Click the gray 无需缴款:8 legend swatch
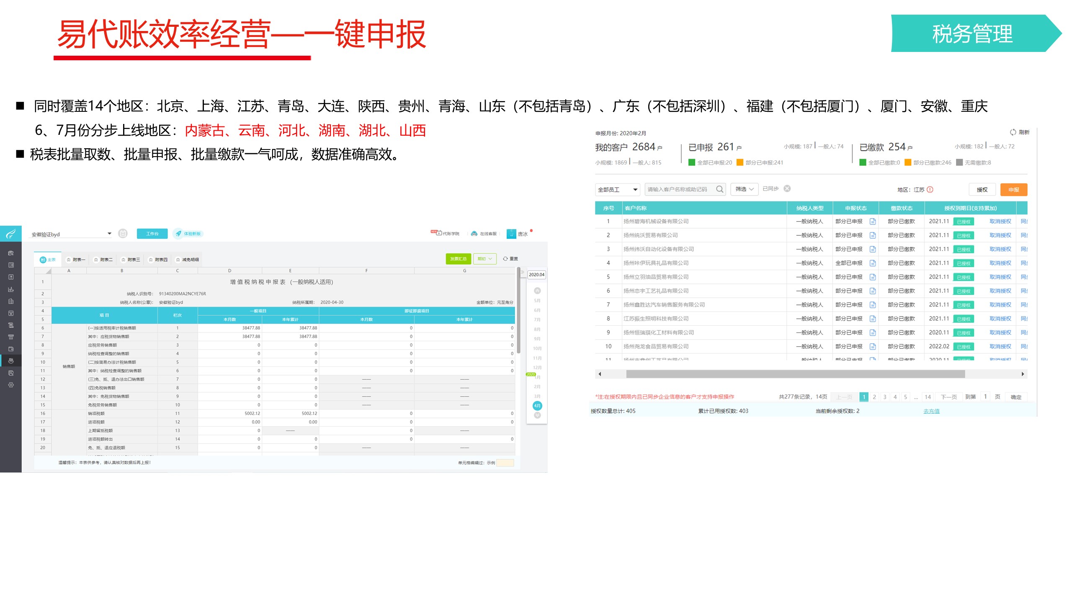This screenshot has width=1072, height=603. point(959,162)
